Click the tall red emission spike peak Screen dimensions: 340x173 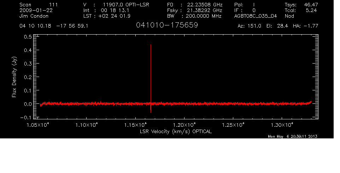click(151, 45)
